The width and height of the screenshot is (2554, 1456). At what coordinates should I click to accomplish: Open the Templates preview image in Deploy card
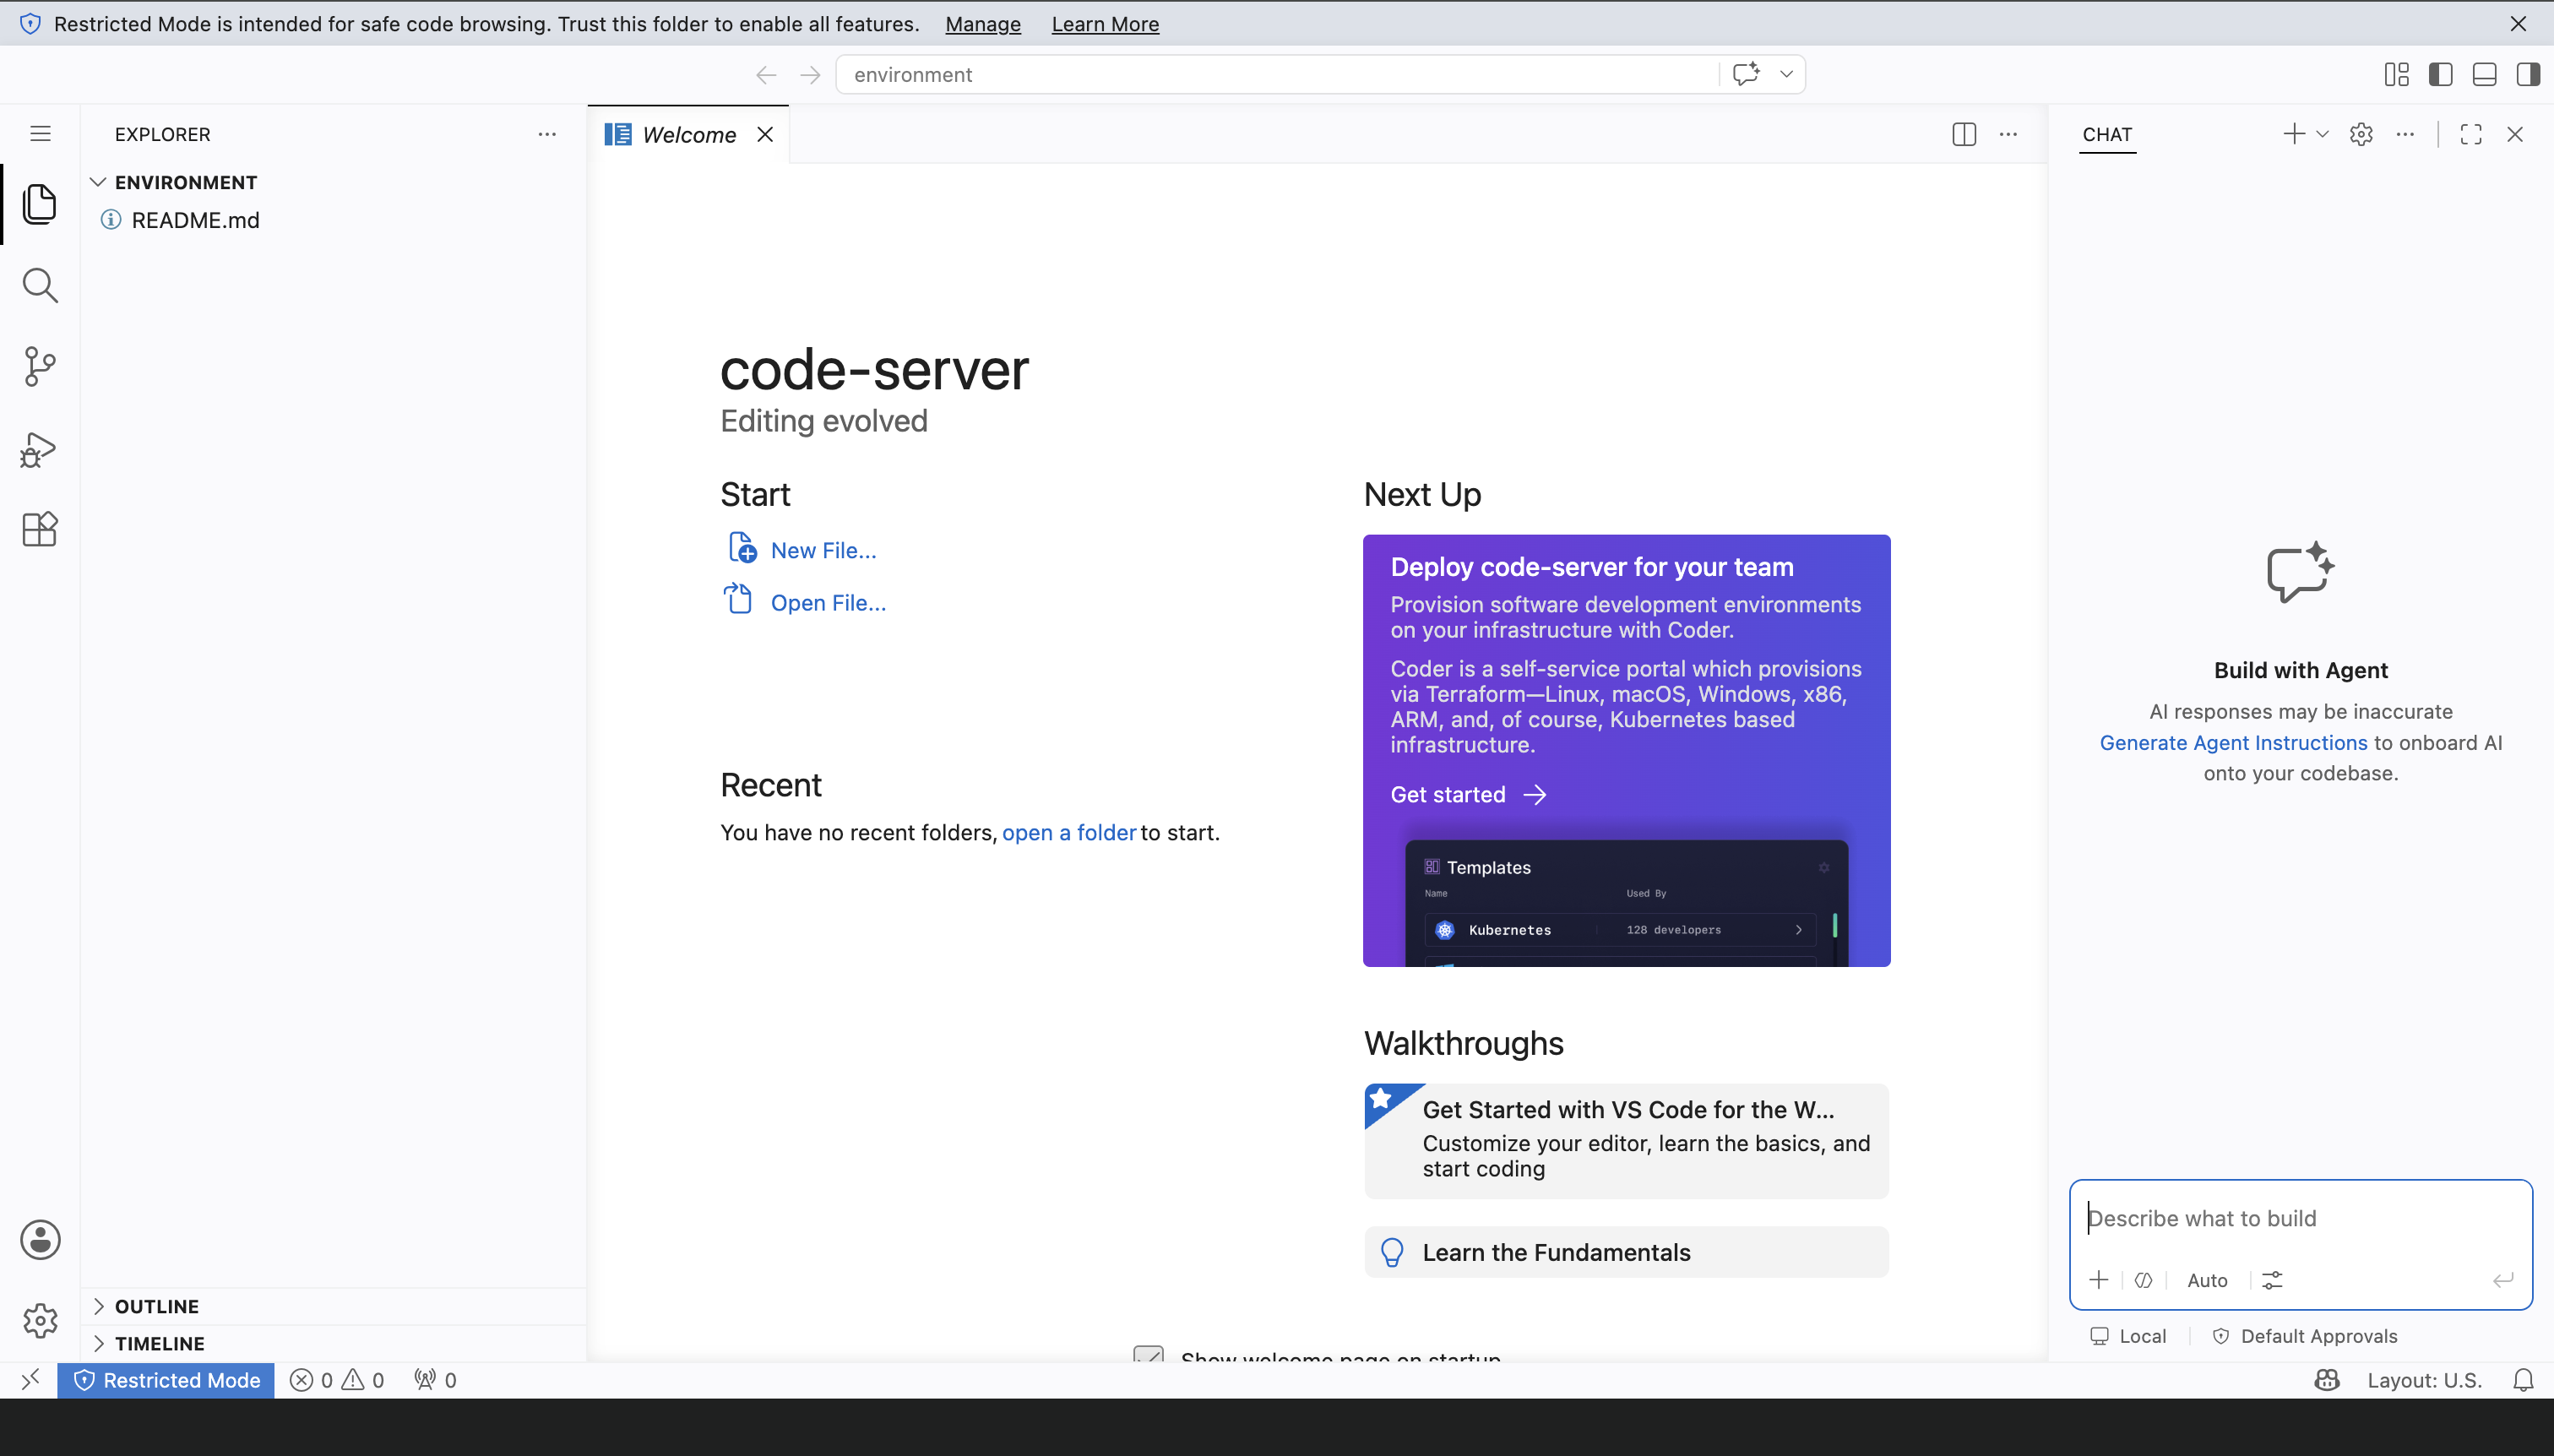(x=1626, y=903)
